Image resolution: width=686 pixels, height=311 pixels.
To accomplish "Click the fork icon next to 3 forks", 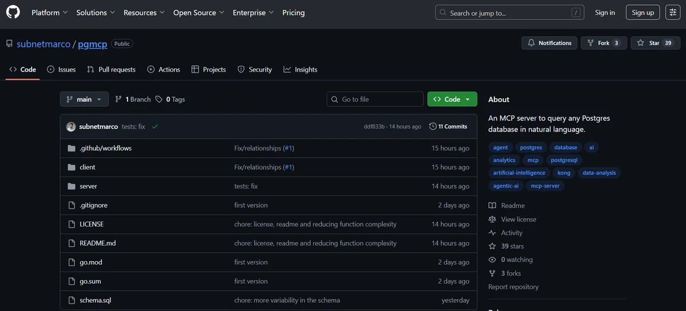I will 492,273.
